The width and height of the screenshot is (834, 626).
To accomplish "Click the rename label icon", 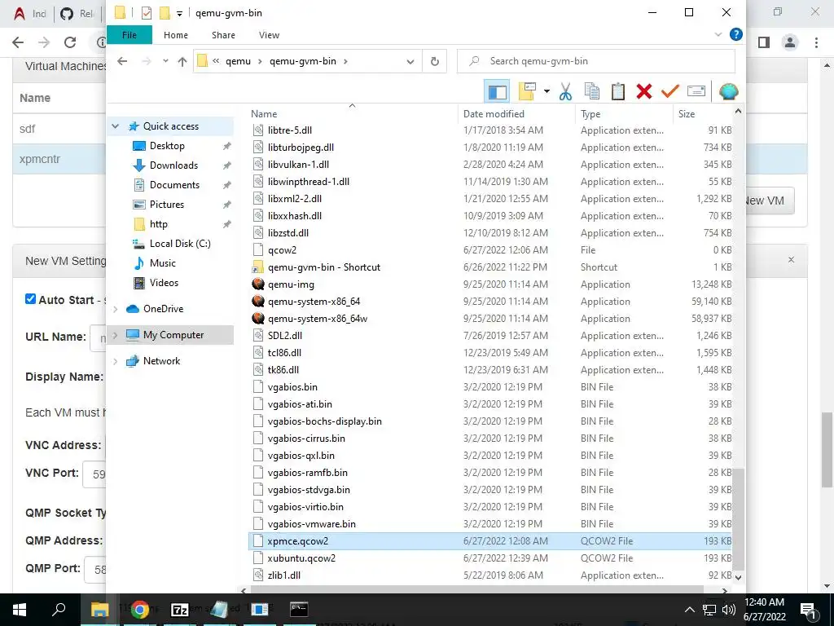I will (696, 91).
